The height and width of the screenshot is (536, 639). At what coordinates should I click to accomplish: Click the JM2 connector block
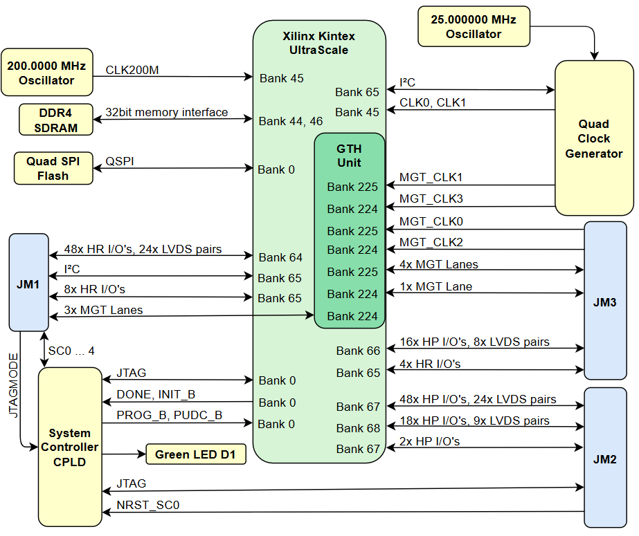click(605, 459)
